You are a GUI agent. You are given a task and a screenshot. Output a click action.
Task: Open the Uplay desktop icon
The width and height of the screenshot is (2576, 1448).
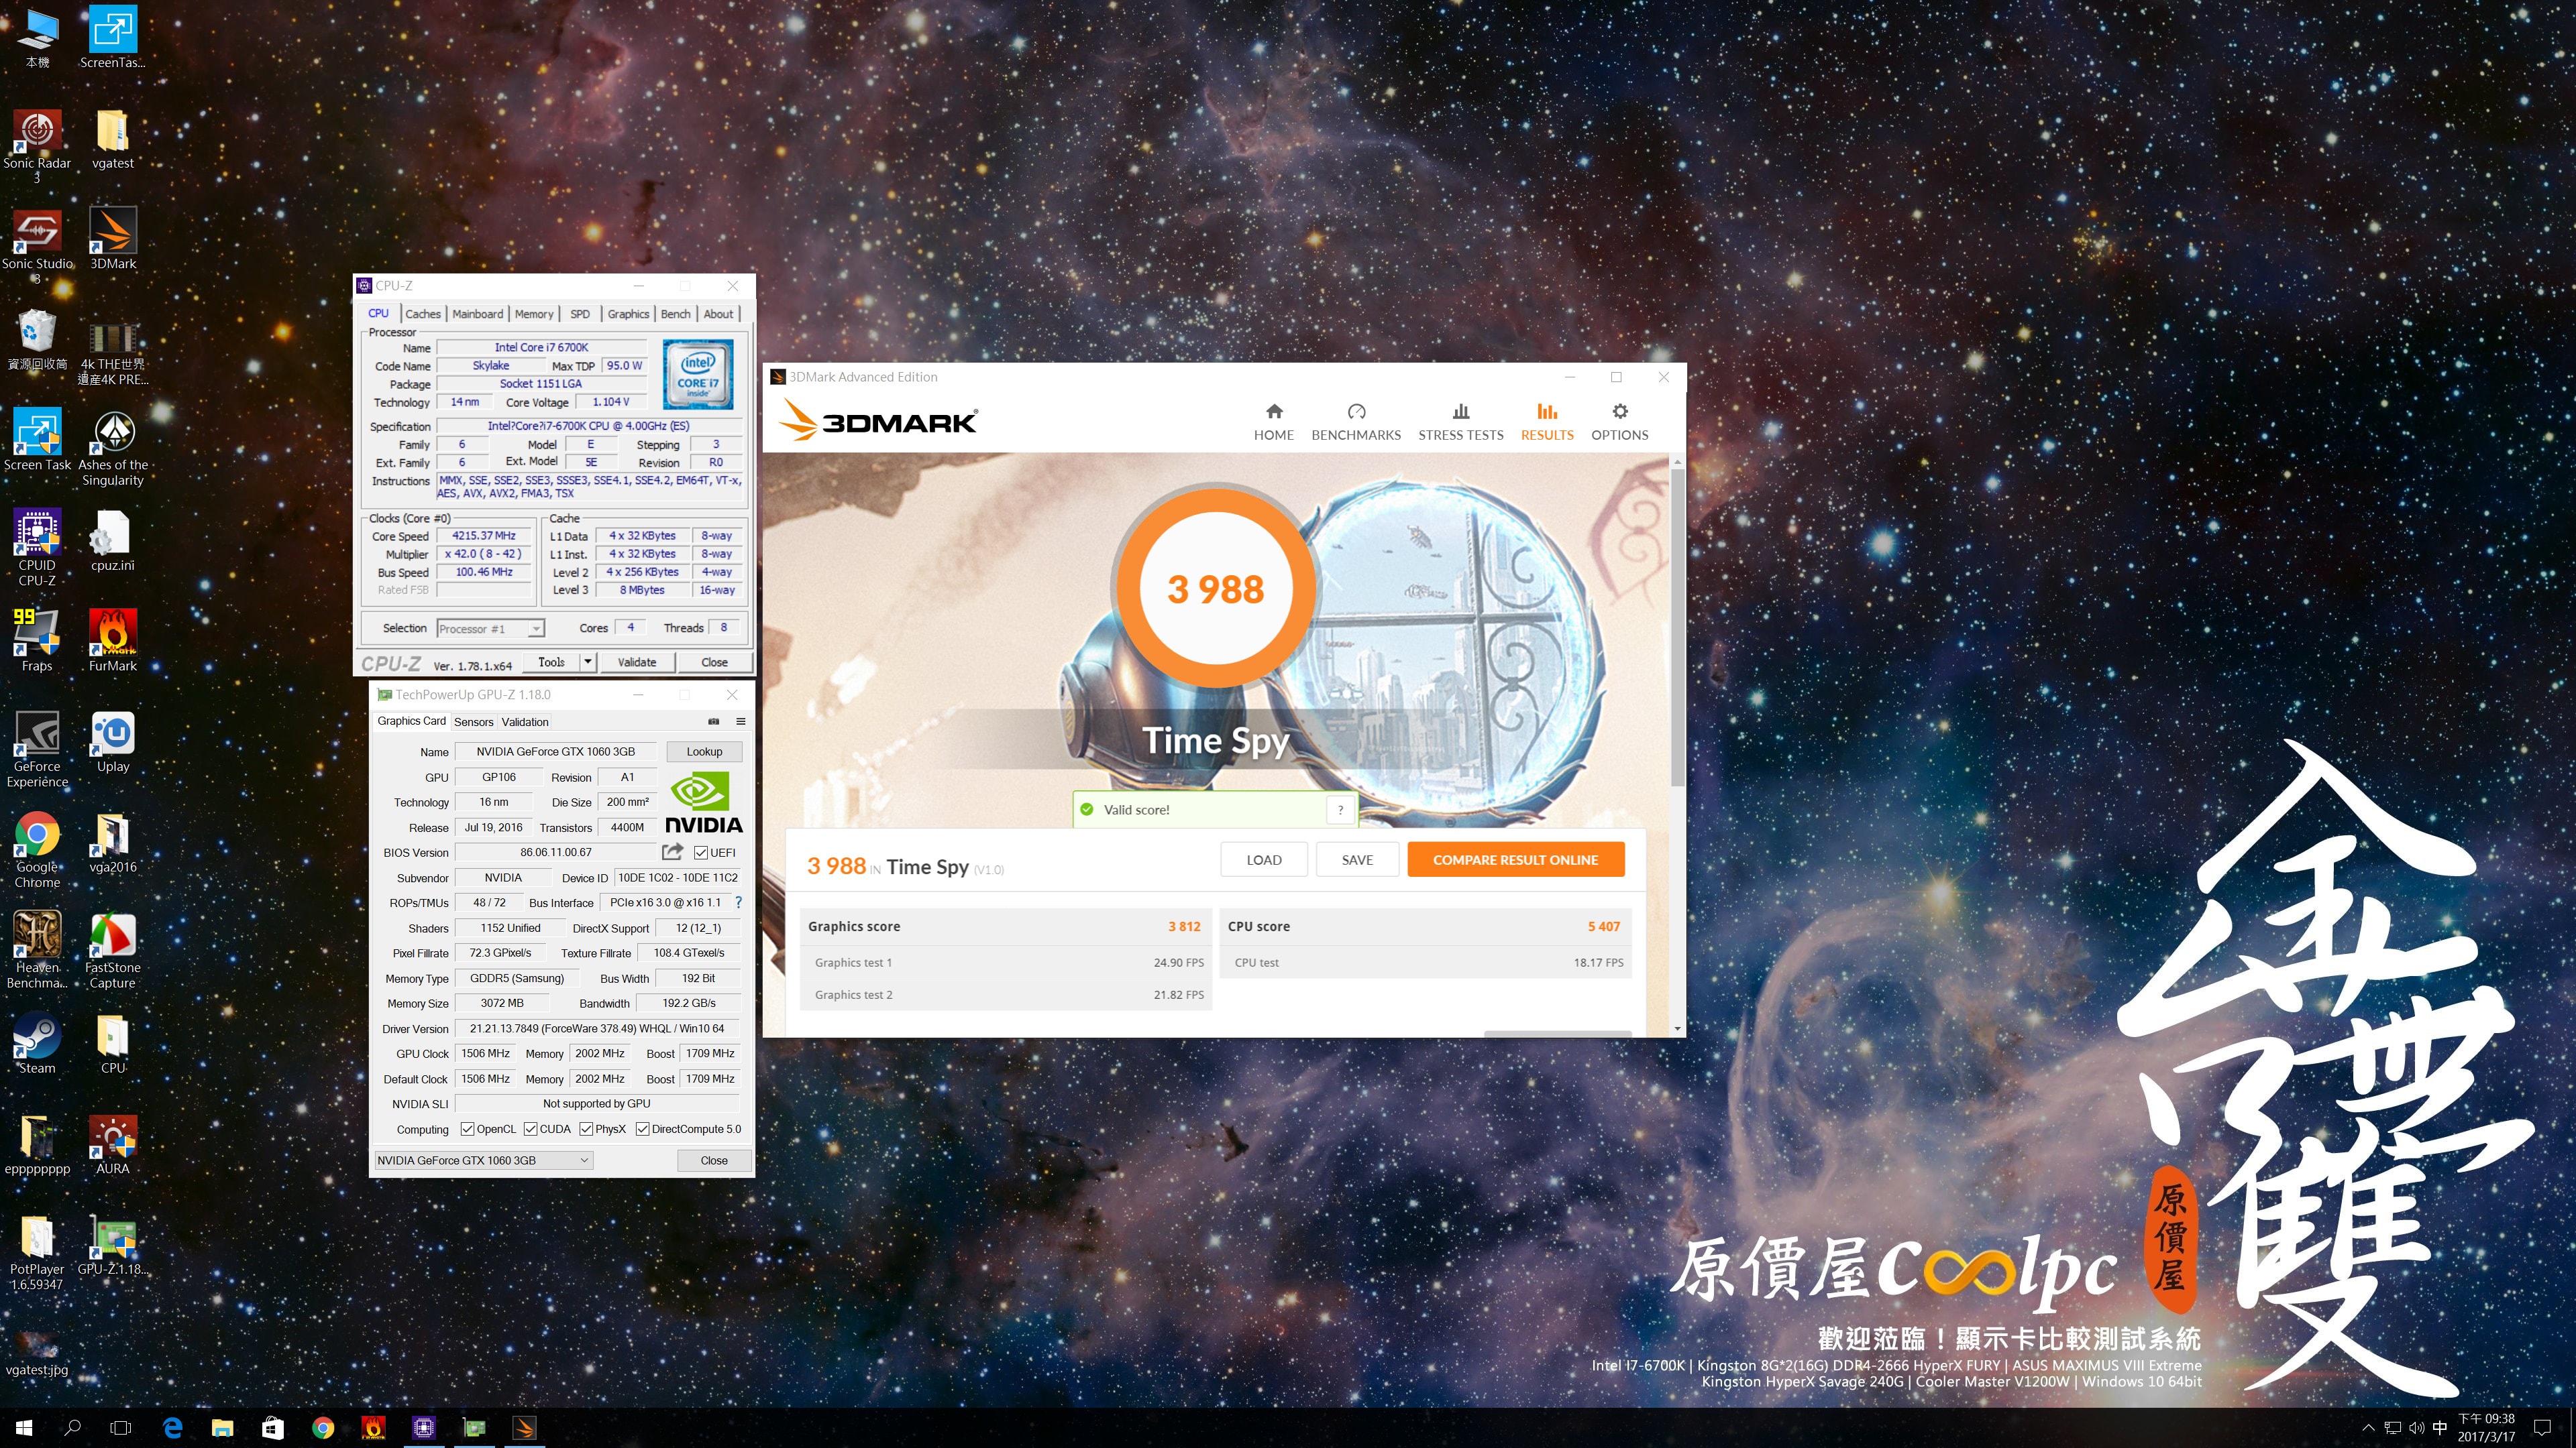tap(113, 741)
